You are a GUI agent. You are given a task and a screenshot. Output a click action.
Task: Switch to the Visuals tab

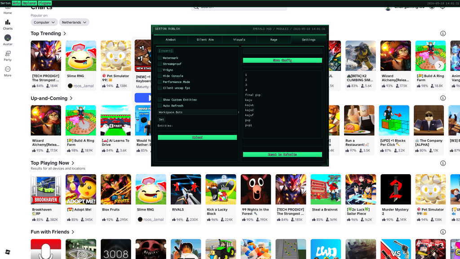pos(239,40)
